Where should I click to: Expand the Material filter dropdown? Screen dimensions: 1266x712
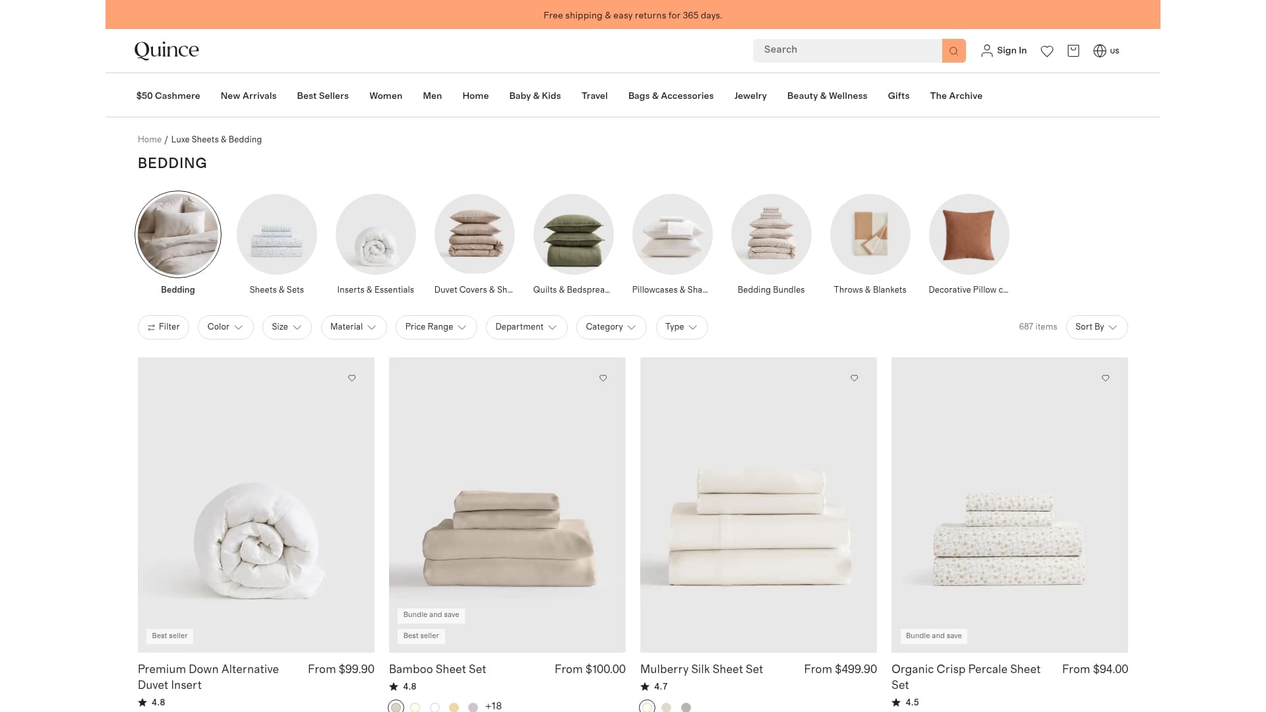point(353,327)
